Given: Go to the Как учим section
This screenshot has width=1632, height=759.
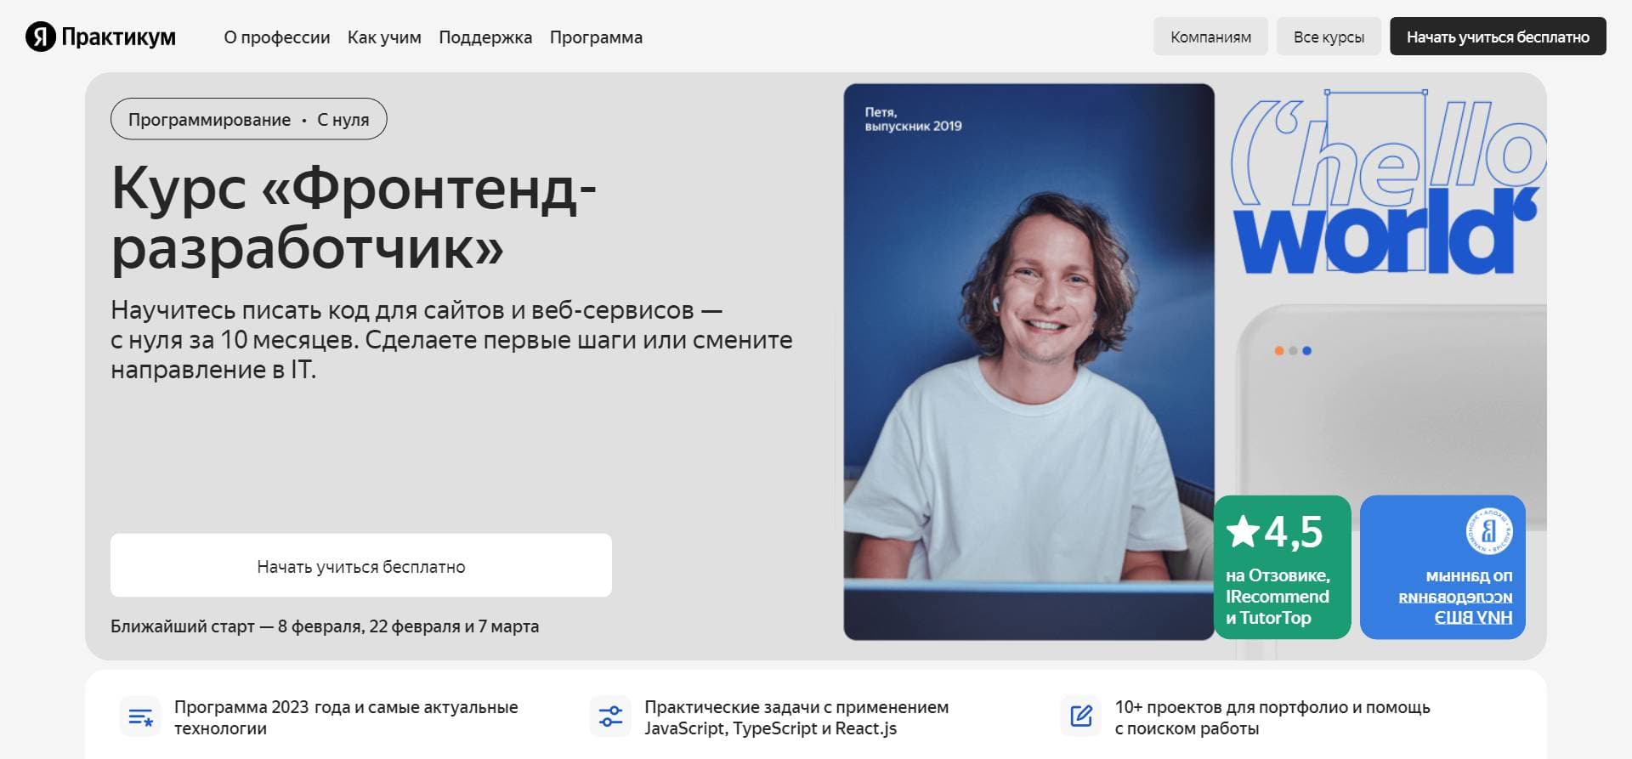Looking at the screenshot, I should pos(384,37).
